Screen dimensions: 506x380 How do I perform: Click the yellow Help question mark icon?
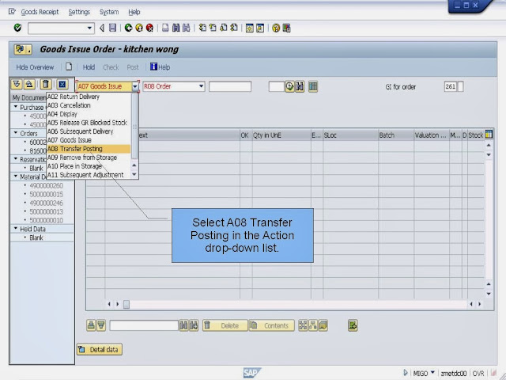point(276,28)
